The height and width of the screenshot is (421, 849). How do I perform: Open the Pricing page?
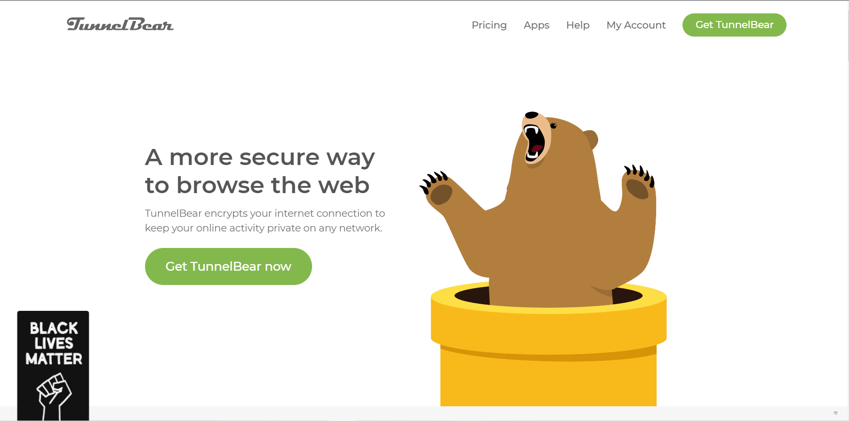point(489,25)
